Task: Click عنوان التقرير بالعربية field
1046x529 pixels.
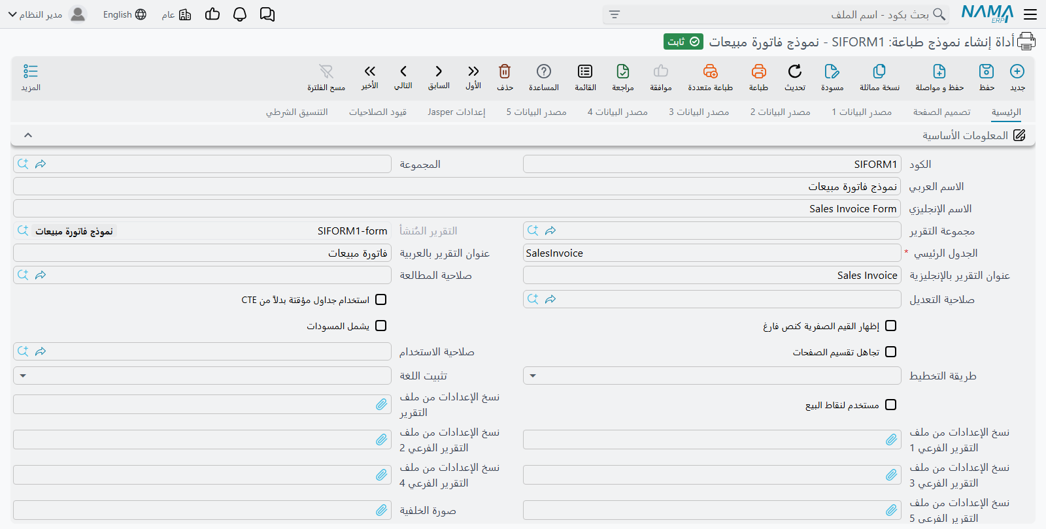Action: (202, 253)
